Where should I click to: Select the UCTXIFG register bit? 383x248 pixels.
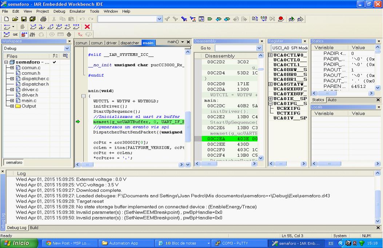[x=288, y=113]
